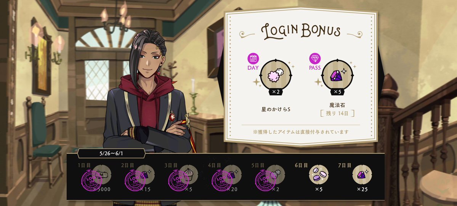The height and width of the screenshot is (206, 457).
Task: Tap the DAY calendar icon
Action: 253,59
